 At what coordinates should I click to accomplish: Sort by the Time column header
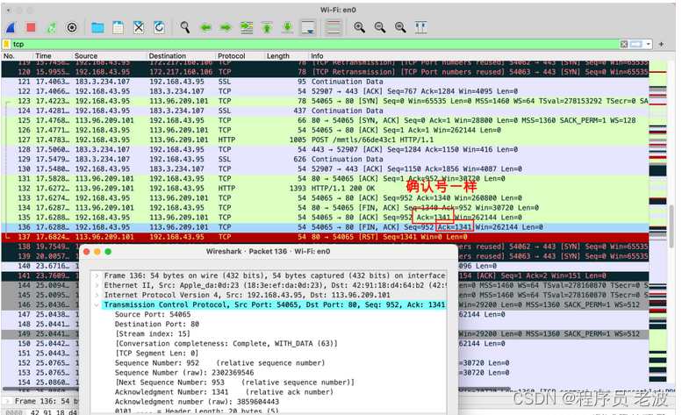[52, 55]
